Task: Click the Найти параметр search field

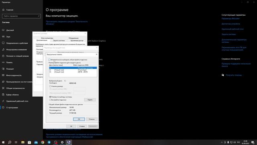Action: [21, 16]
